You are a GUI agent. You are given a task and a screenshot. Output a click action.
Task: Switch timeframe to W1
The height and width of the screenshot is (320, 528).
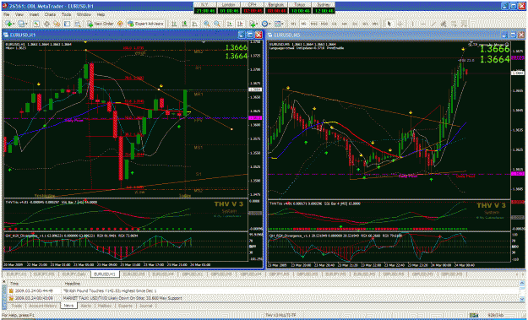tap(365, 24)
